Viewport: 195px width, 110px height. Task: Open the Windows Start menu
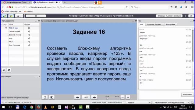3,107
